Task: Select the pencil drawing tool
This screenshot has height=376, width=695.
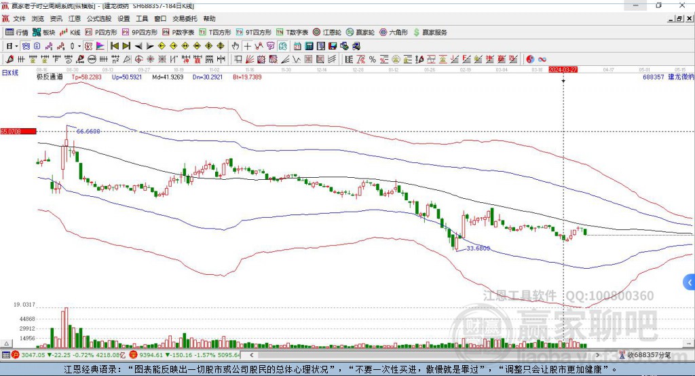Action: tap(10, 59)
